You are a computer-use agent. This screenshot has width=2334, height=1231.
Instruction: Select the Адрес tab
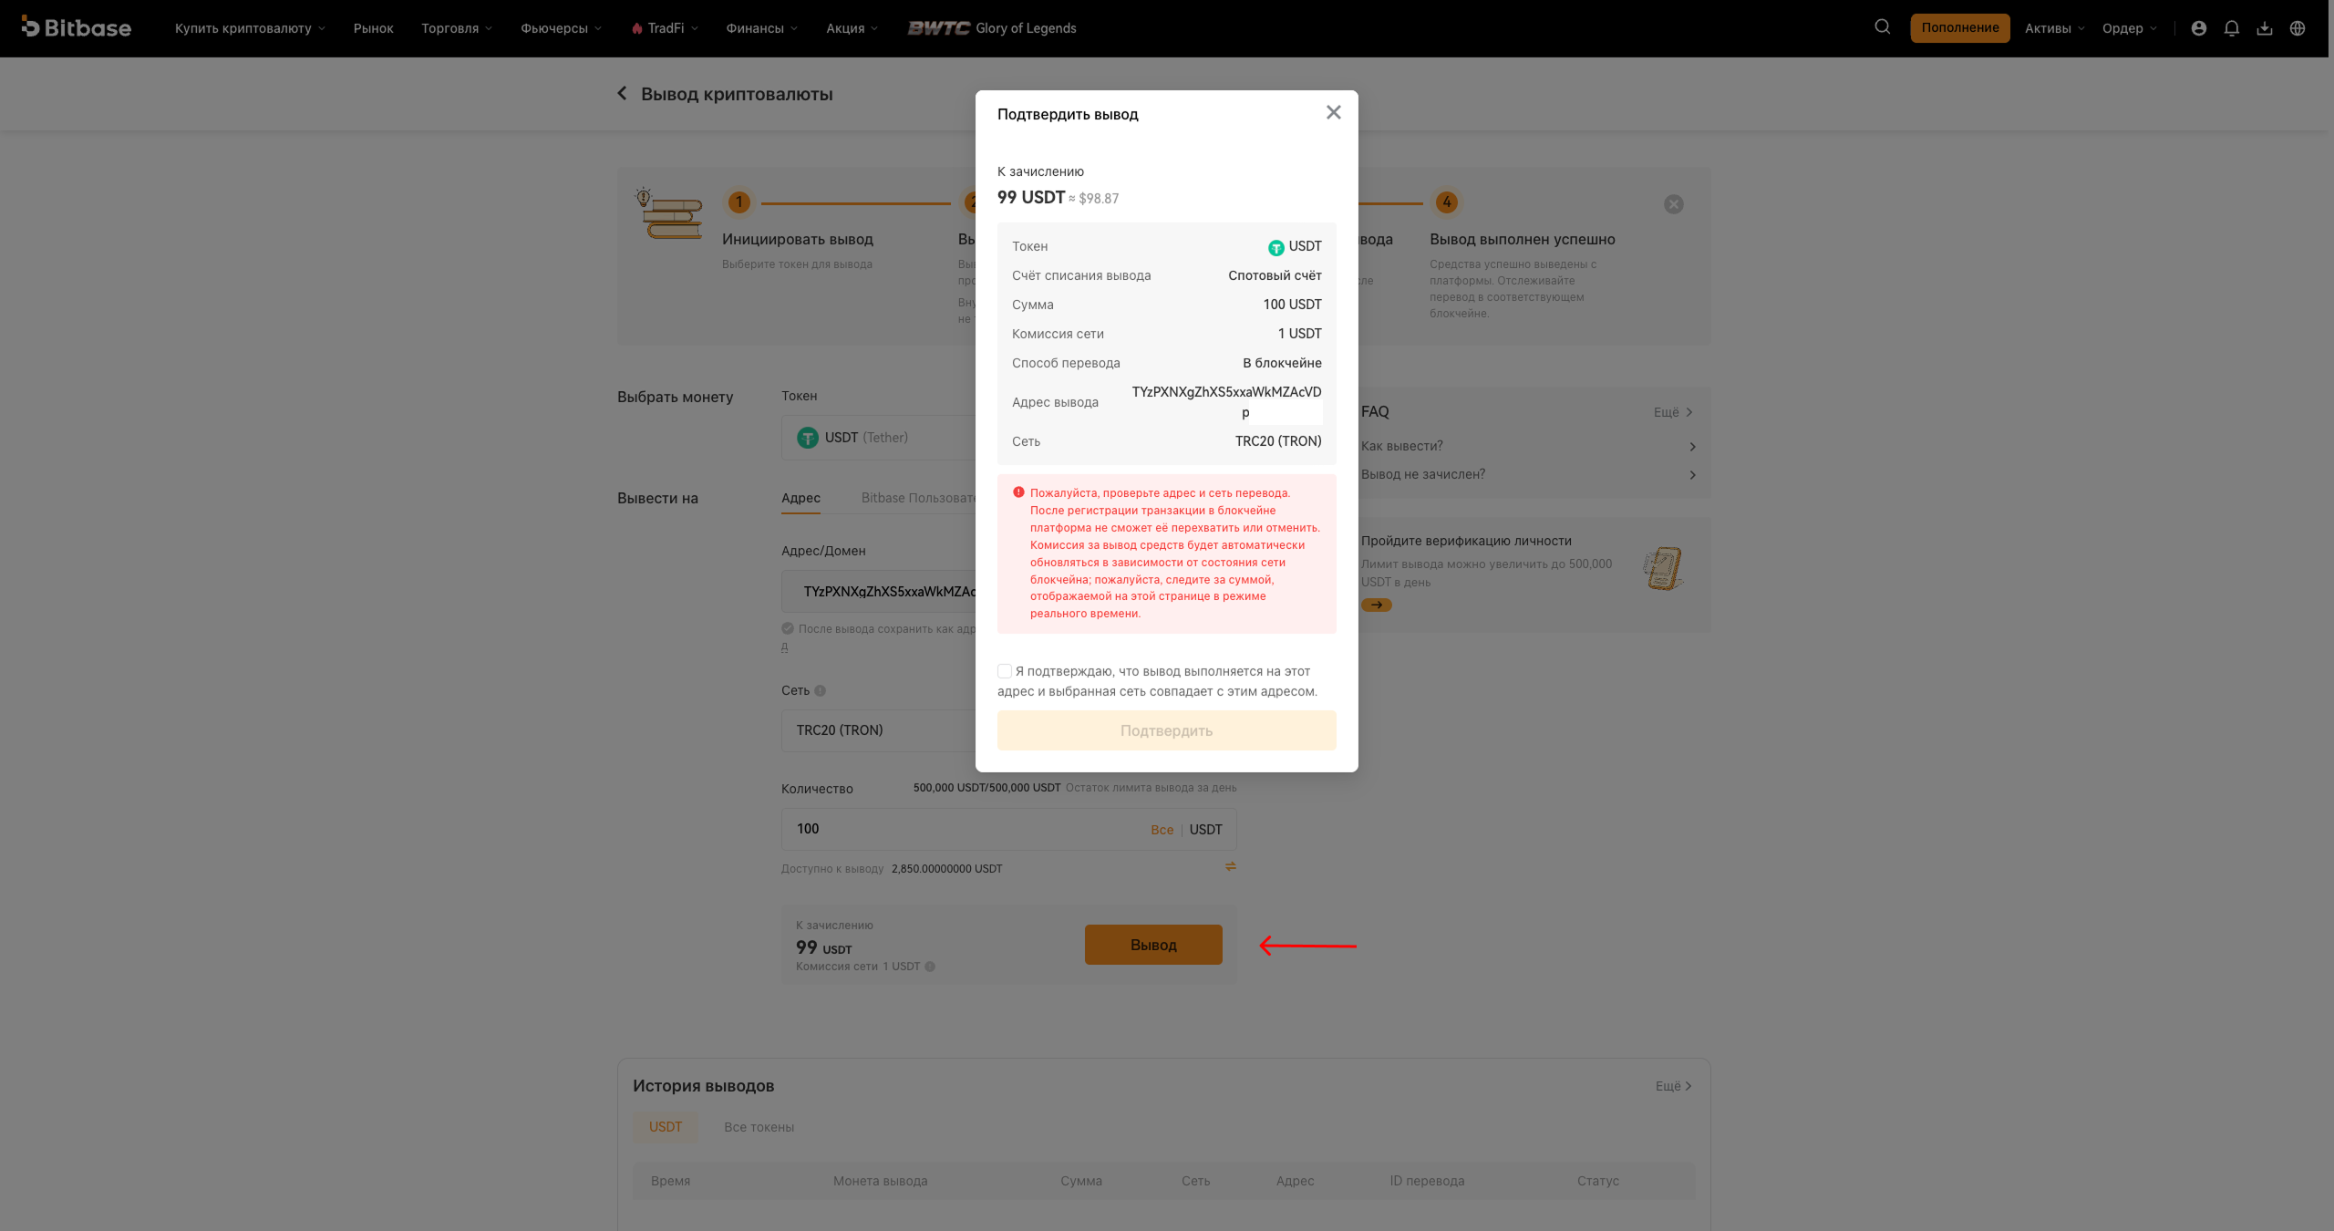click(800, 498)
